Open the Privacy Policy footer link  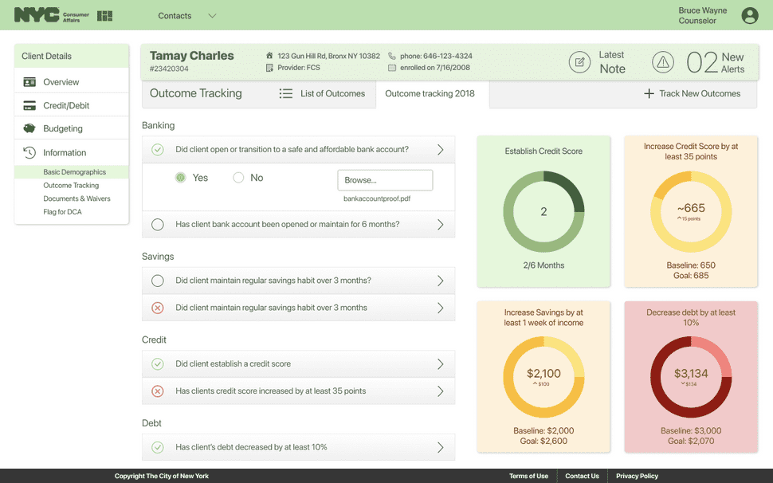coord(637,476)
